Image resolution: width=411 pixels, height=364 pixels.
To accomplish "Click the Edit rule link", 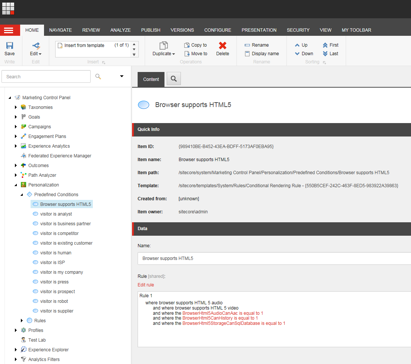I will pos(146,285).
